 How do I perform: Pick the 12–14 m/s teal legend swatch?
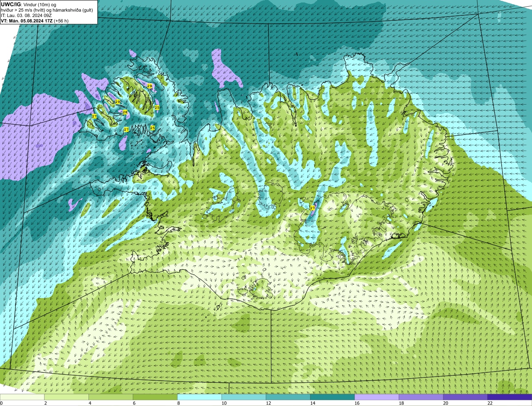tap(288, 397)
